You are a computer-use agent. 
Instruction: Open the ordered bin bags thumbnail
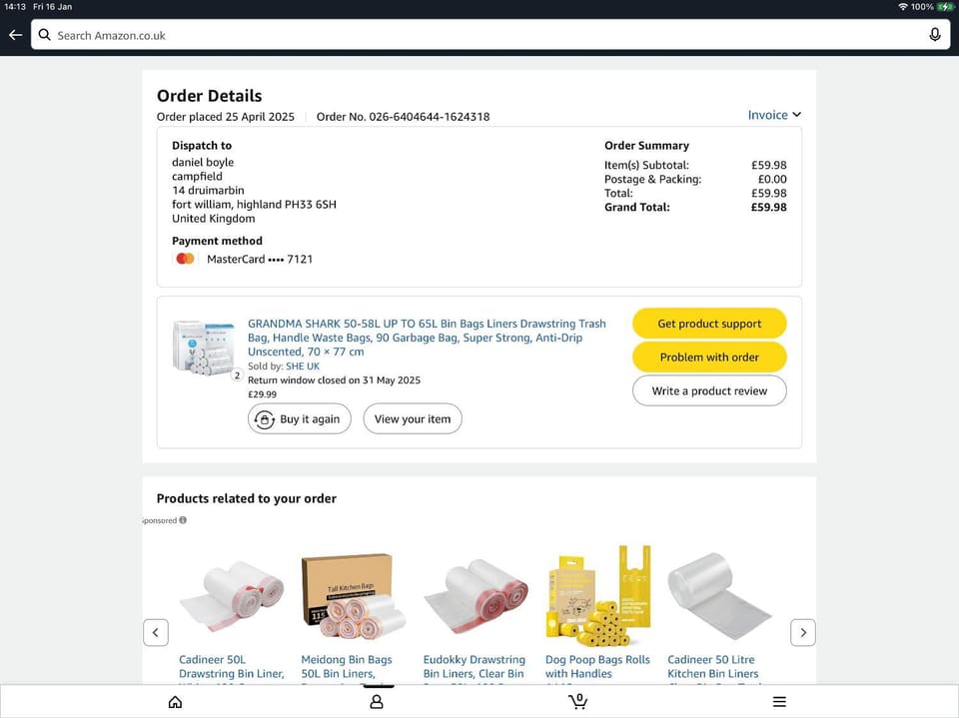205,348
